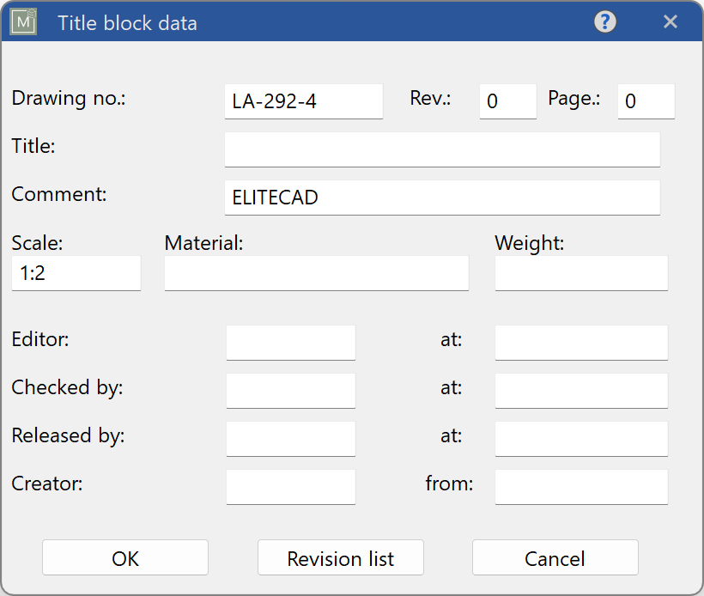The image size is (704, 596).
Task: Open the Revision list
Action: (340, 557)
